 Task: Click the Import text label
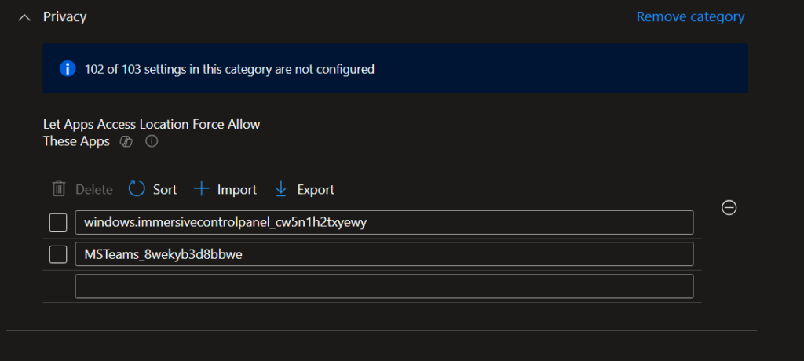(237, 190)
